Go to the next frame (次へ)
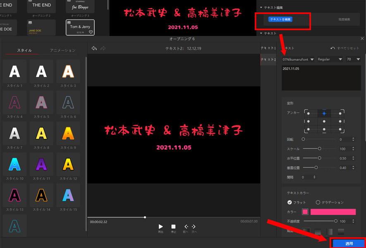 (x=194, y=227)
